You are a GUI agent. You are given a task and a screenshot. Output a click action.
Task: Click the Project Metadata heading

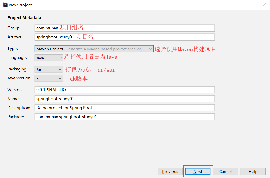tap(24, 18)
